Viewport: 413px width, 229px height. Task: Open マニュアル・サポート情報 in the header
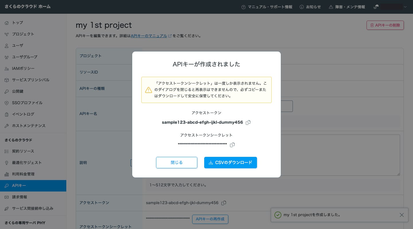(x=267, y=7)
